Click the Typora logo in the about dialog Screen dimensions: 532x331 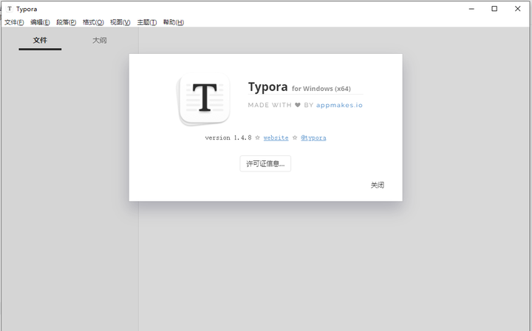click(203, 100)
